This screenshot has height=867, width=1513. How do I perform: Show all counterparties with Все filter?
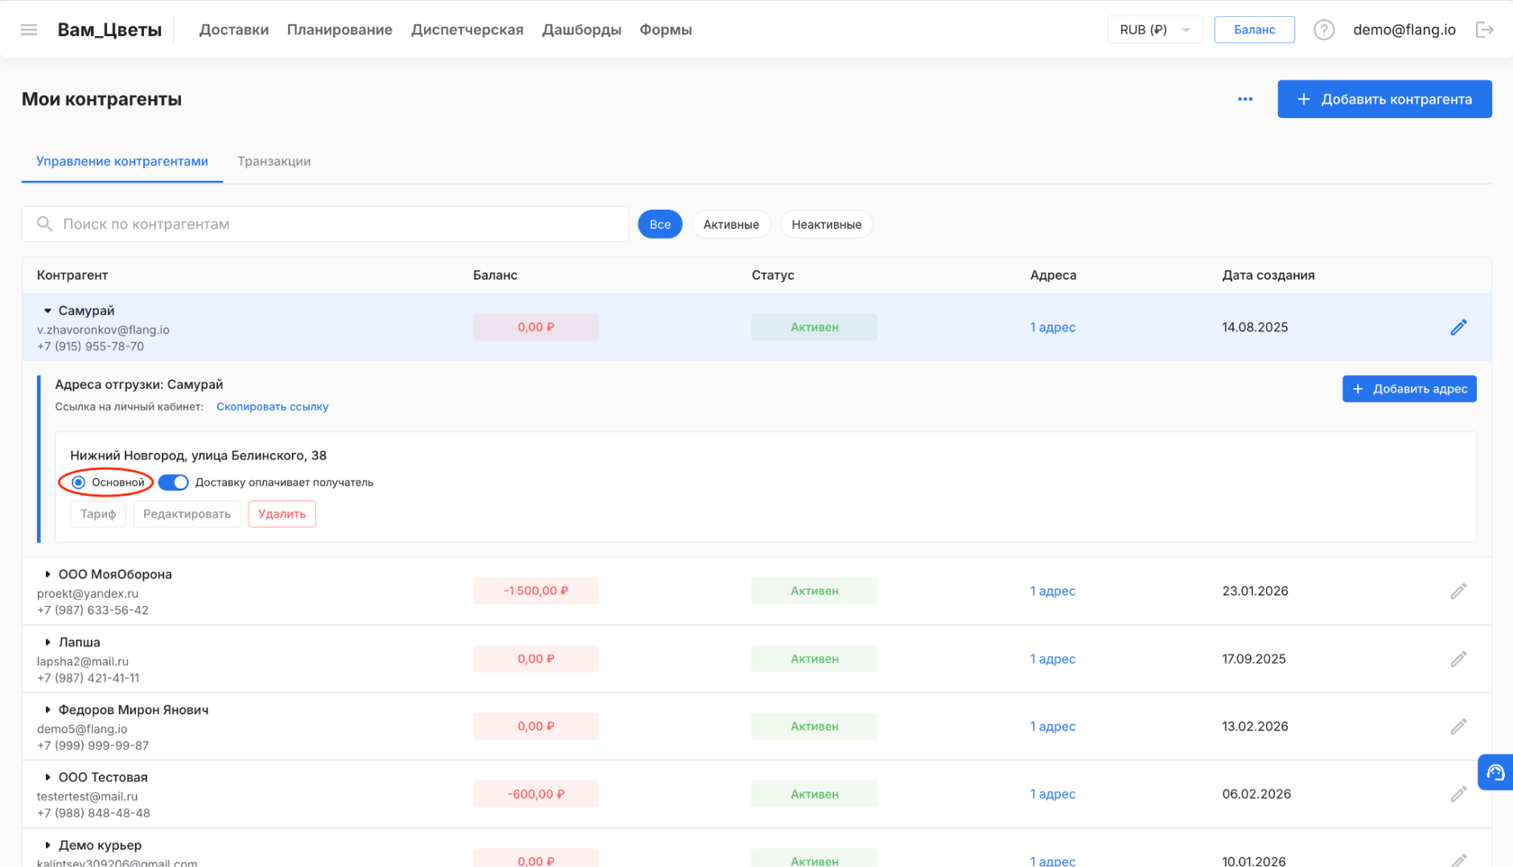click(660, 224)
